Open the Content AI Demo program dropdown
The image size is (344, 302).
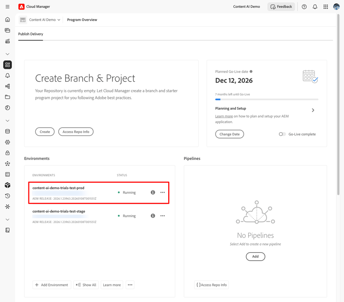(44, 20)
